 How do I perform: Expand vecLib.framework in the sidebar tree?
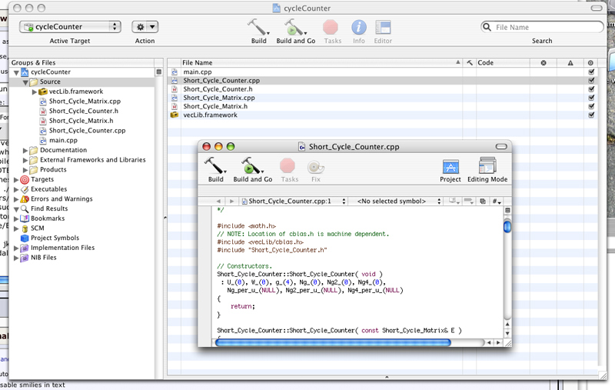(35, 92)
